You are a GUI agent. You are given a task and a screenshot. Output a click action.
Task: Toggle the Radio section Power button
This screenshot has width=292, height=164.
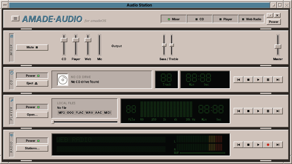point(32,140)
